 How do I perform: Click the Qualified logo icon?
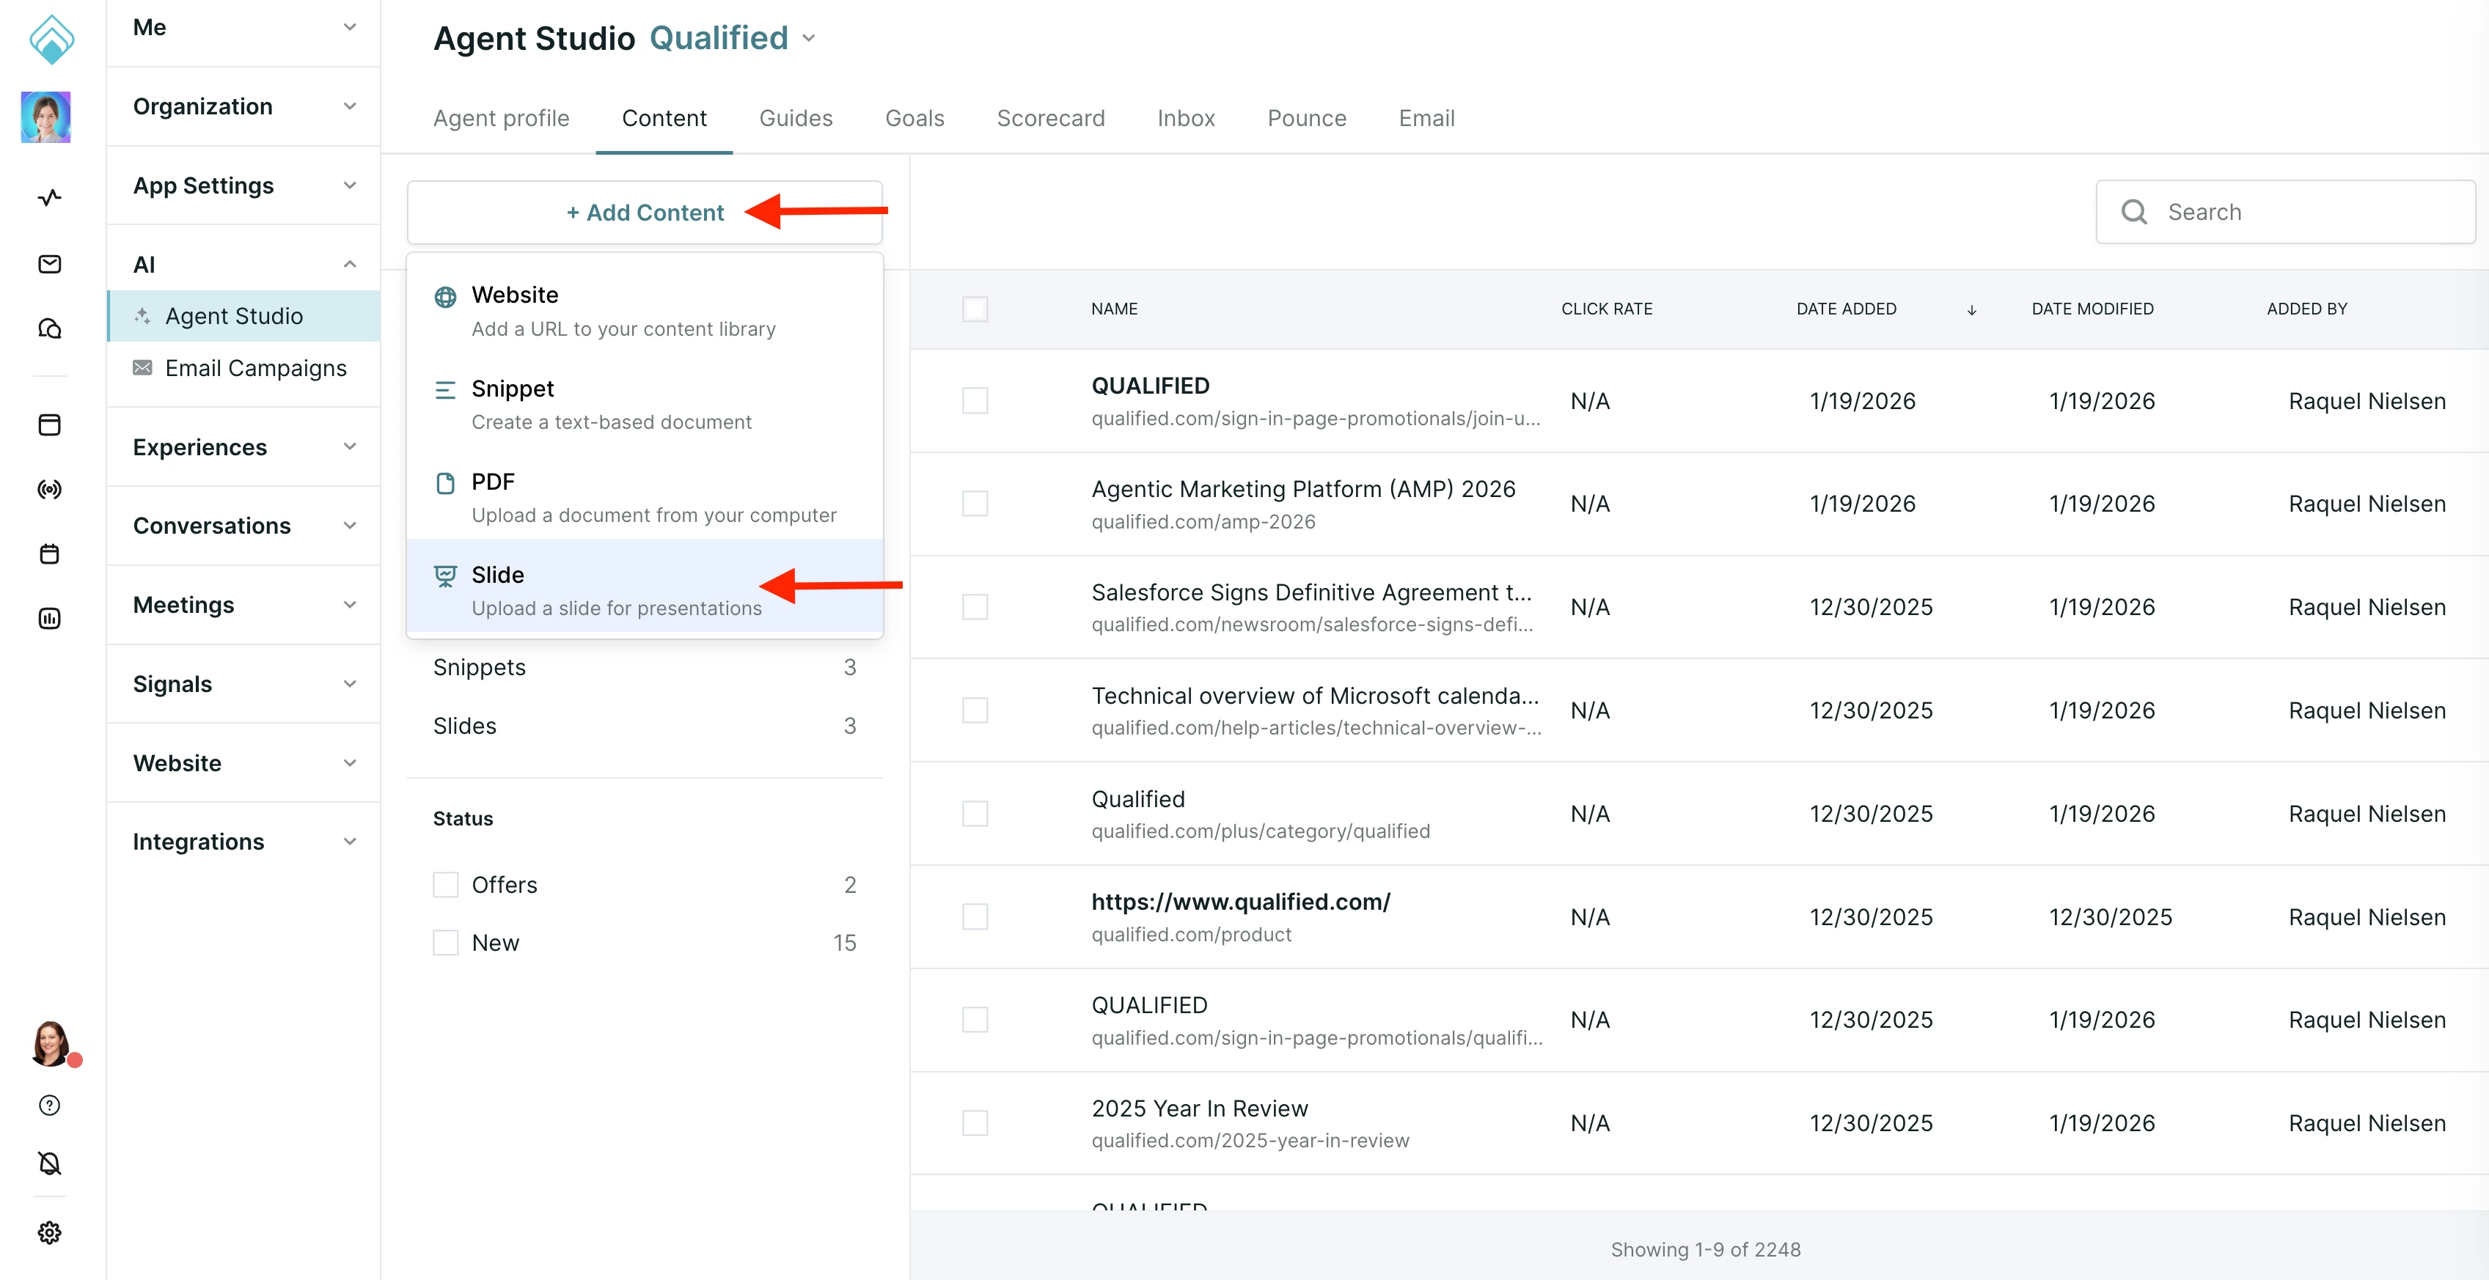pos(51,39)
